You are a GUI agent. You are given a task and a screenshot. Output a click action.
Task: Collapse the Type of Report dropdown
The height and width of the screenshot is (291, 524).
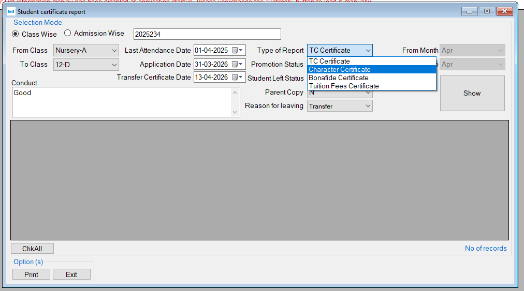[368, 51]
